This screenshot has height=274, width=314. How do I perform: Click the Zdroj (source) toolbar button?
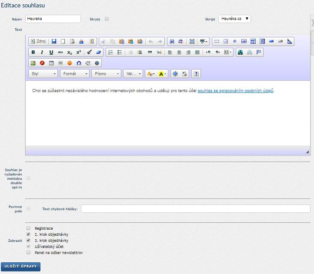(x=38, y=42)
